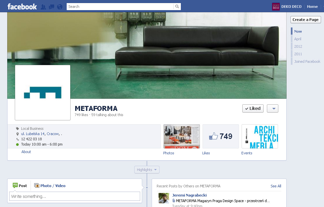Click the Facebook logo
The width and height of the screenshot is (324, 207).
click(x=22, y=7)
